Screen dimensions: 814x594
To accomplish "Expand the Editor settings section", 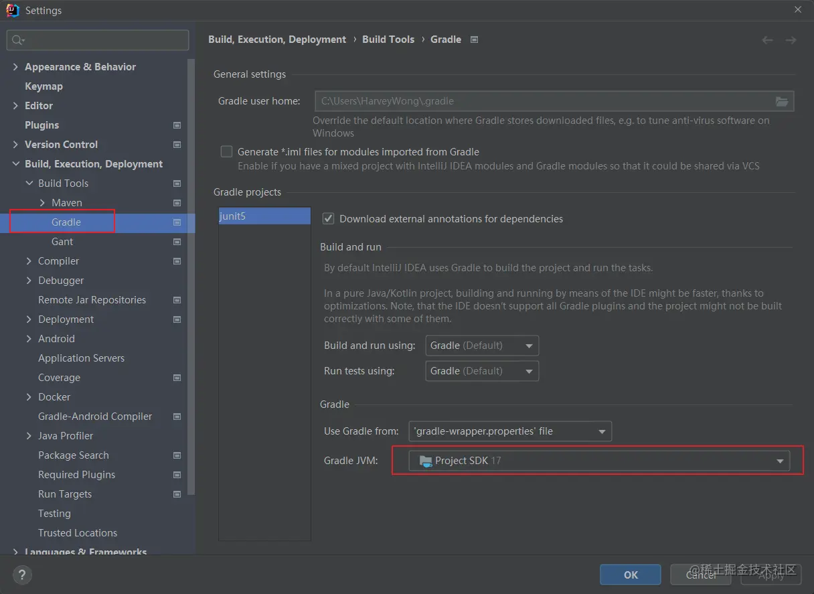I will (x=15, y=106).
